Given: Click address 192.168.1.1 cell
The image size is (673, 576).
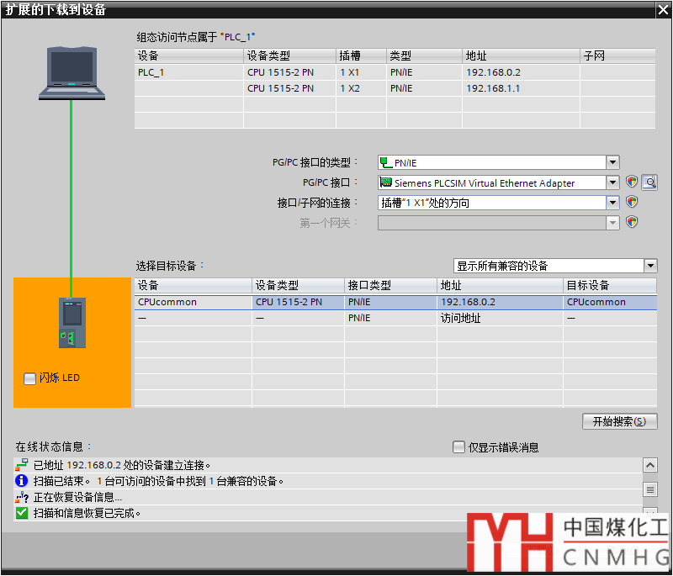Looking at the screenshot, I should 521,88.
